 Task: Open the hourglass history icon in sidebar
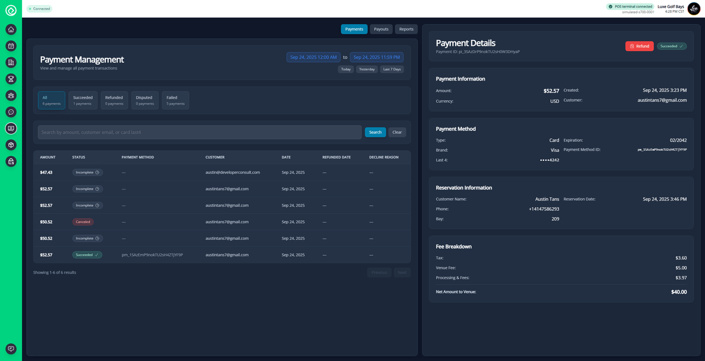tap(11, 78)
